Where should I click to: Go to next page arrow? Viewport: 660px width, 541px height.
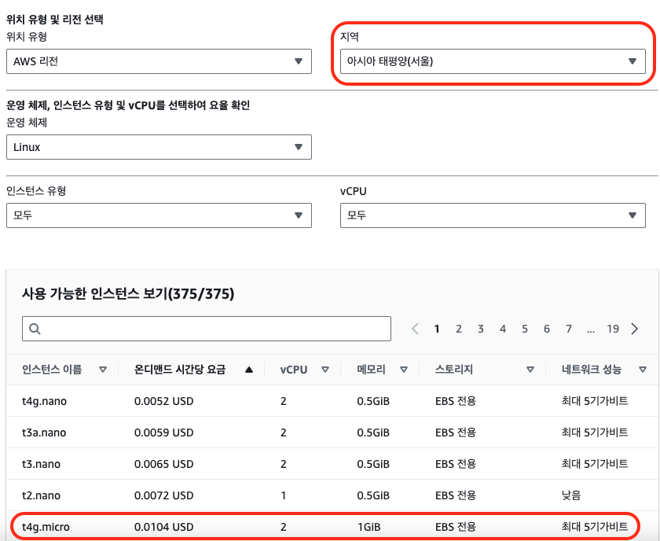pos(635,329)
